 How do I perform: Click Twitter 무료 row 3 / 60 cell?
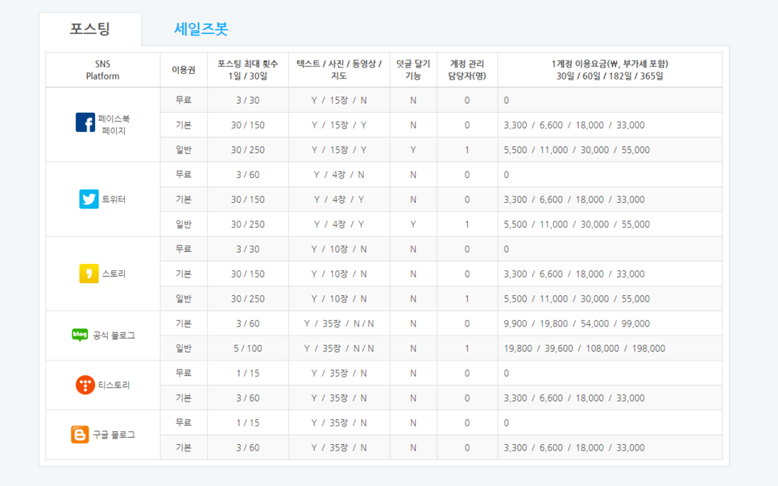point(247,175)
